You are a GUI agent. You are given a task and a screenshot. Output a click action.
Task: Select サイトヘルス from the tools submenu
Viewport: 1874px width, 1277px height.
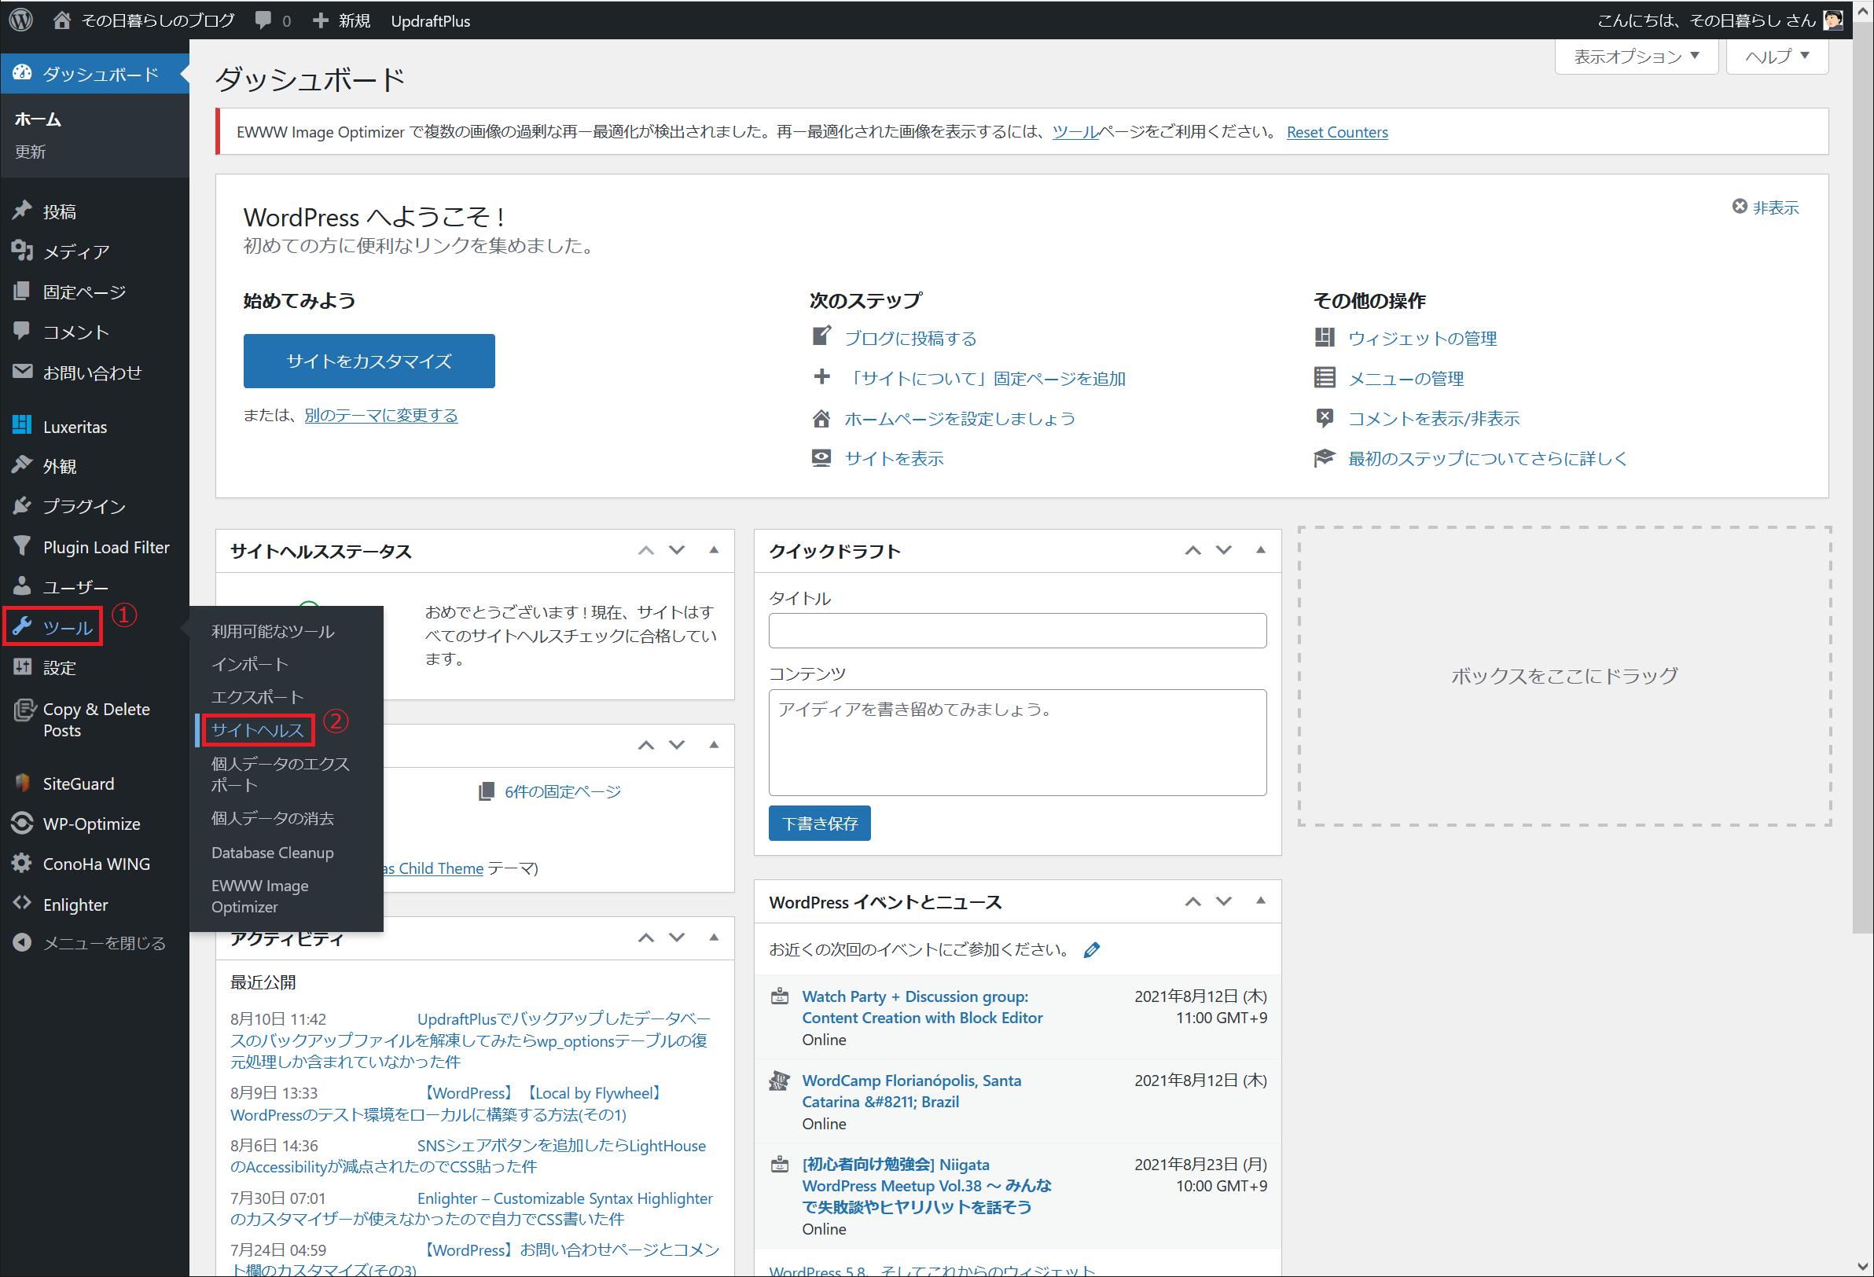pyautogui.click(x=257, y=730)
